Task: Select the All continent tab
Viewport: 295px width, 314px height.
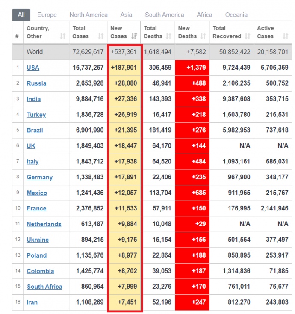Action: [21, 15]
